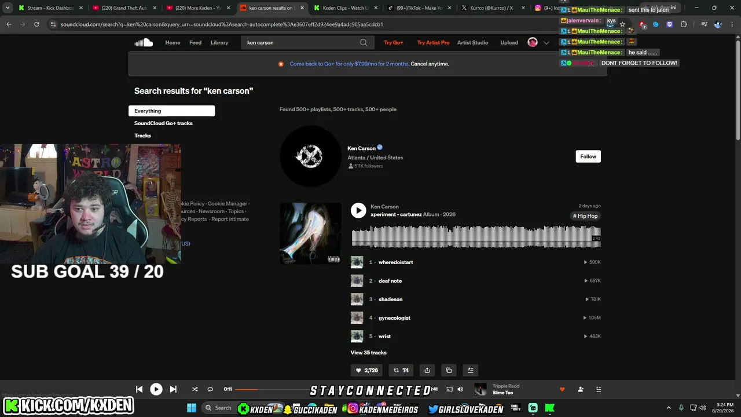Open Ken Carson's profile avatar
Image resolution: width=741 pixels, height=417 pixels.
pyautogui.click(x=310, y=156)
